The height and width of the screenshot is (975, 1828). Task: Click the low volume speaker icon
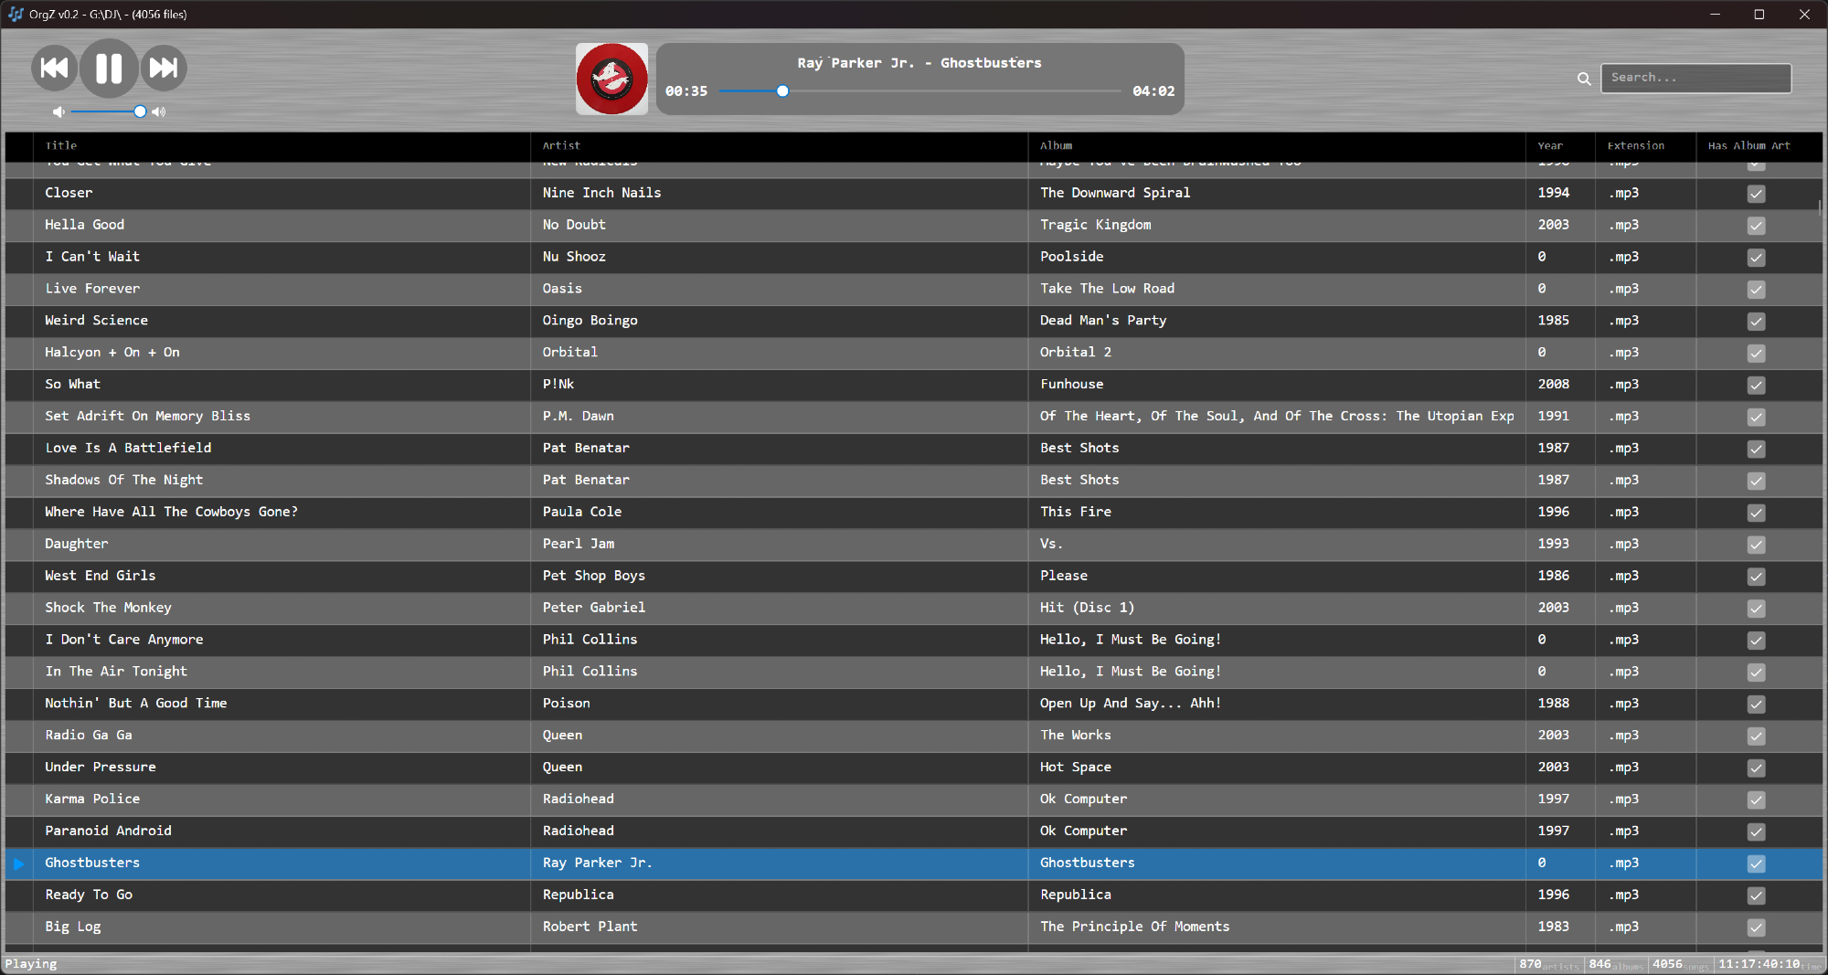[58, 111]
